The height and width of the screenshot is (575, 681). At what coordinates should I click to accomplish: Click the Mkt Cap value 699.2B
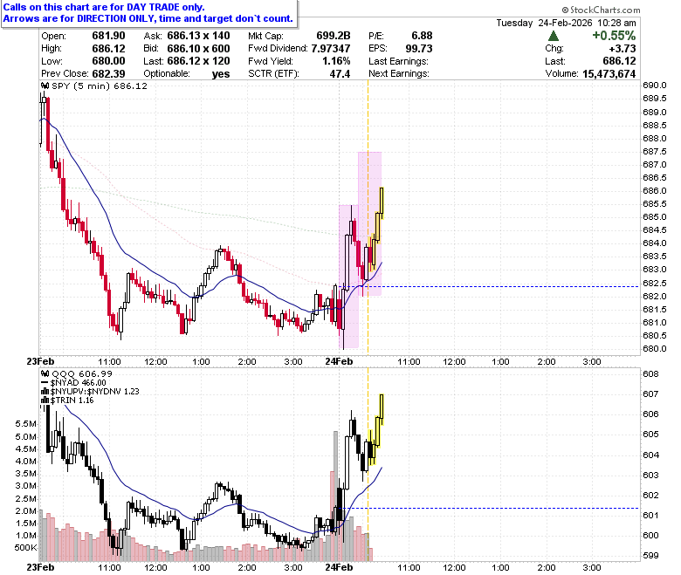pos(334,36)
